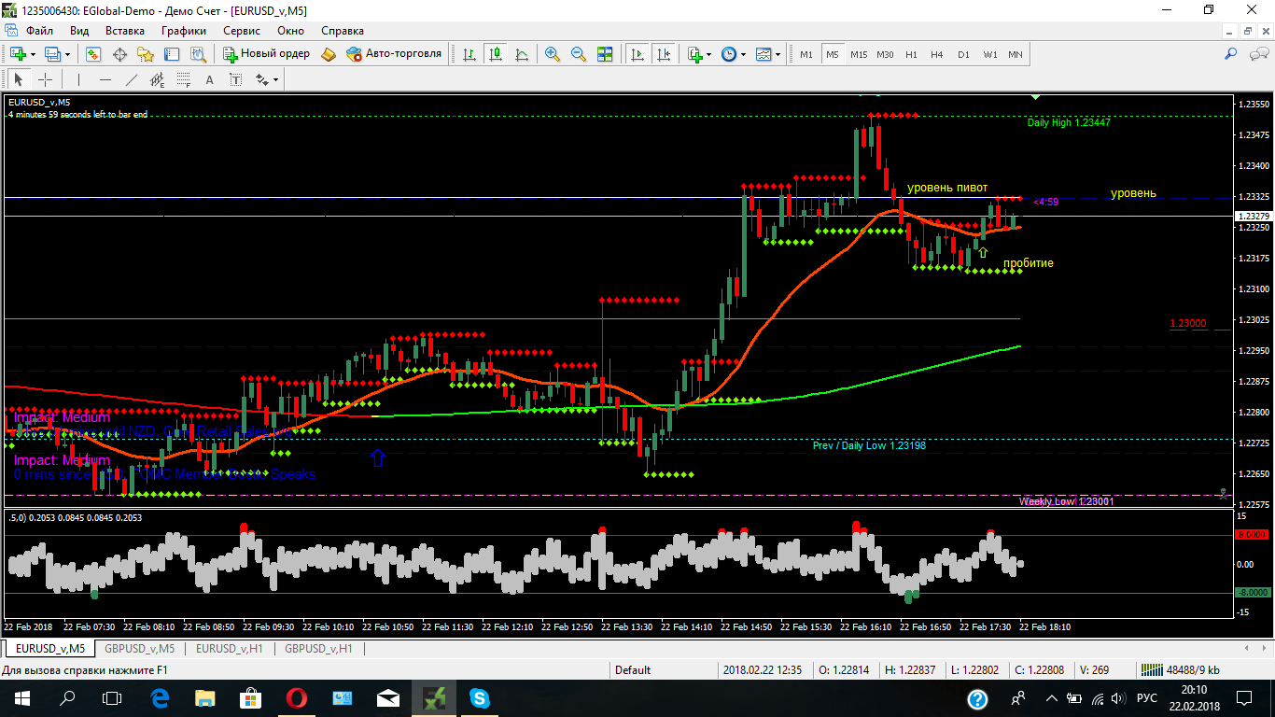Tile chart windows with the grid icon
Viewport: 1275px width, 717px height.
pyautogui.click(x=605, y=54)
